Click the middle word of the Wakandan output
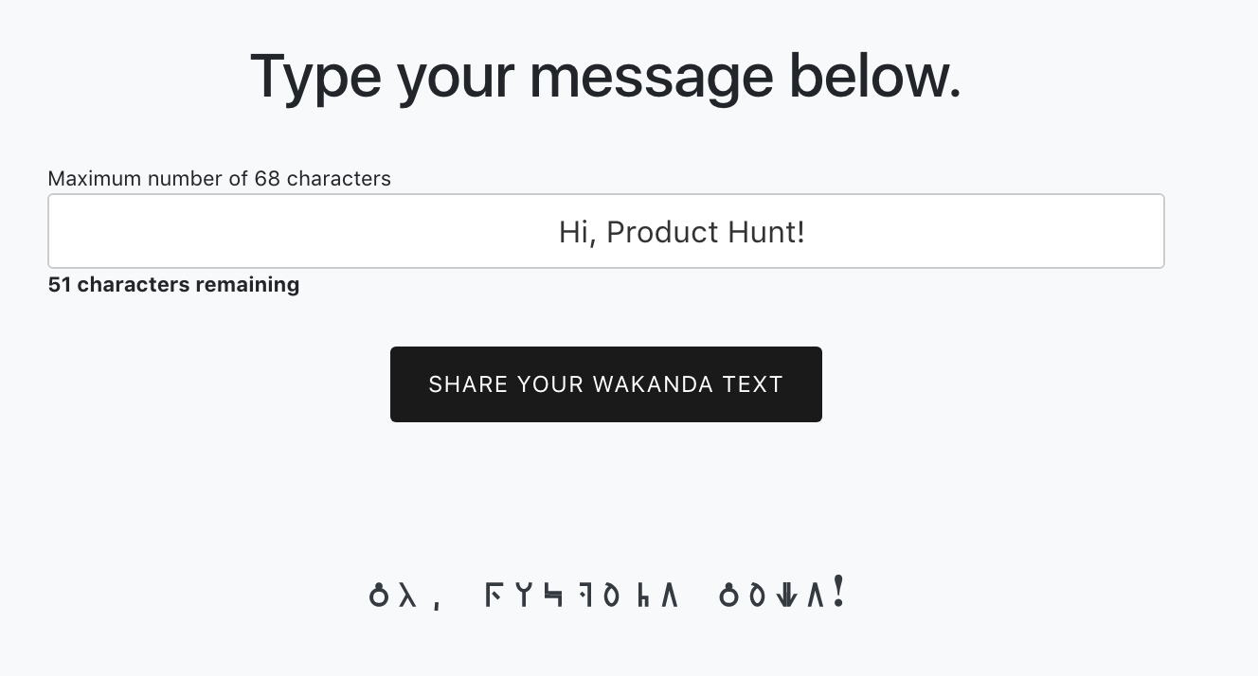The width and height of the screenshot is (1258, 676). click(582, 595)
